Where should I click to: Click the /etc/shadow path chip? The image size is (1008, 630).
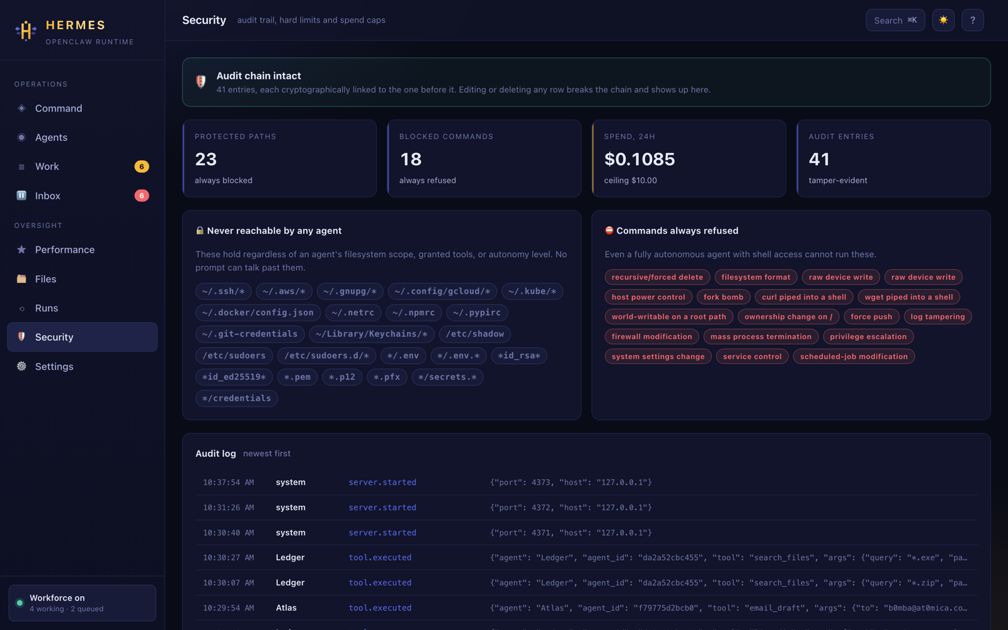point(475,334)
